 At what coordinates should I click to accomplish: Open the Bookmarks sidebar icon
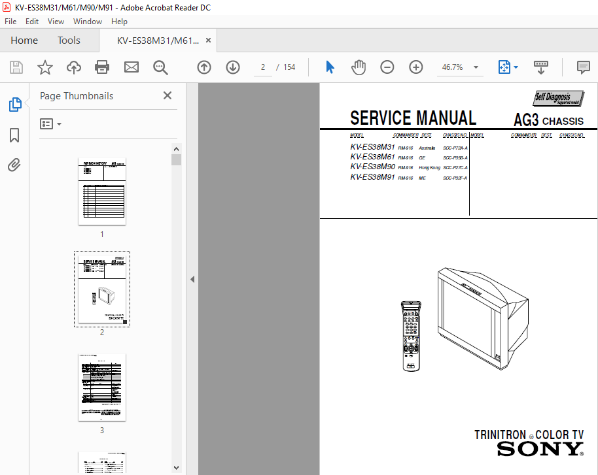[14, 135]
